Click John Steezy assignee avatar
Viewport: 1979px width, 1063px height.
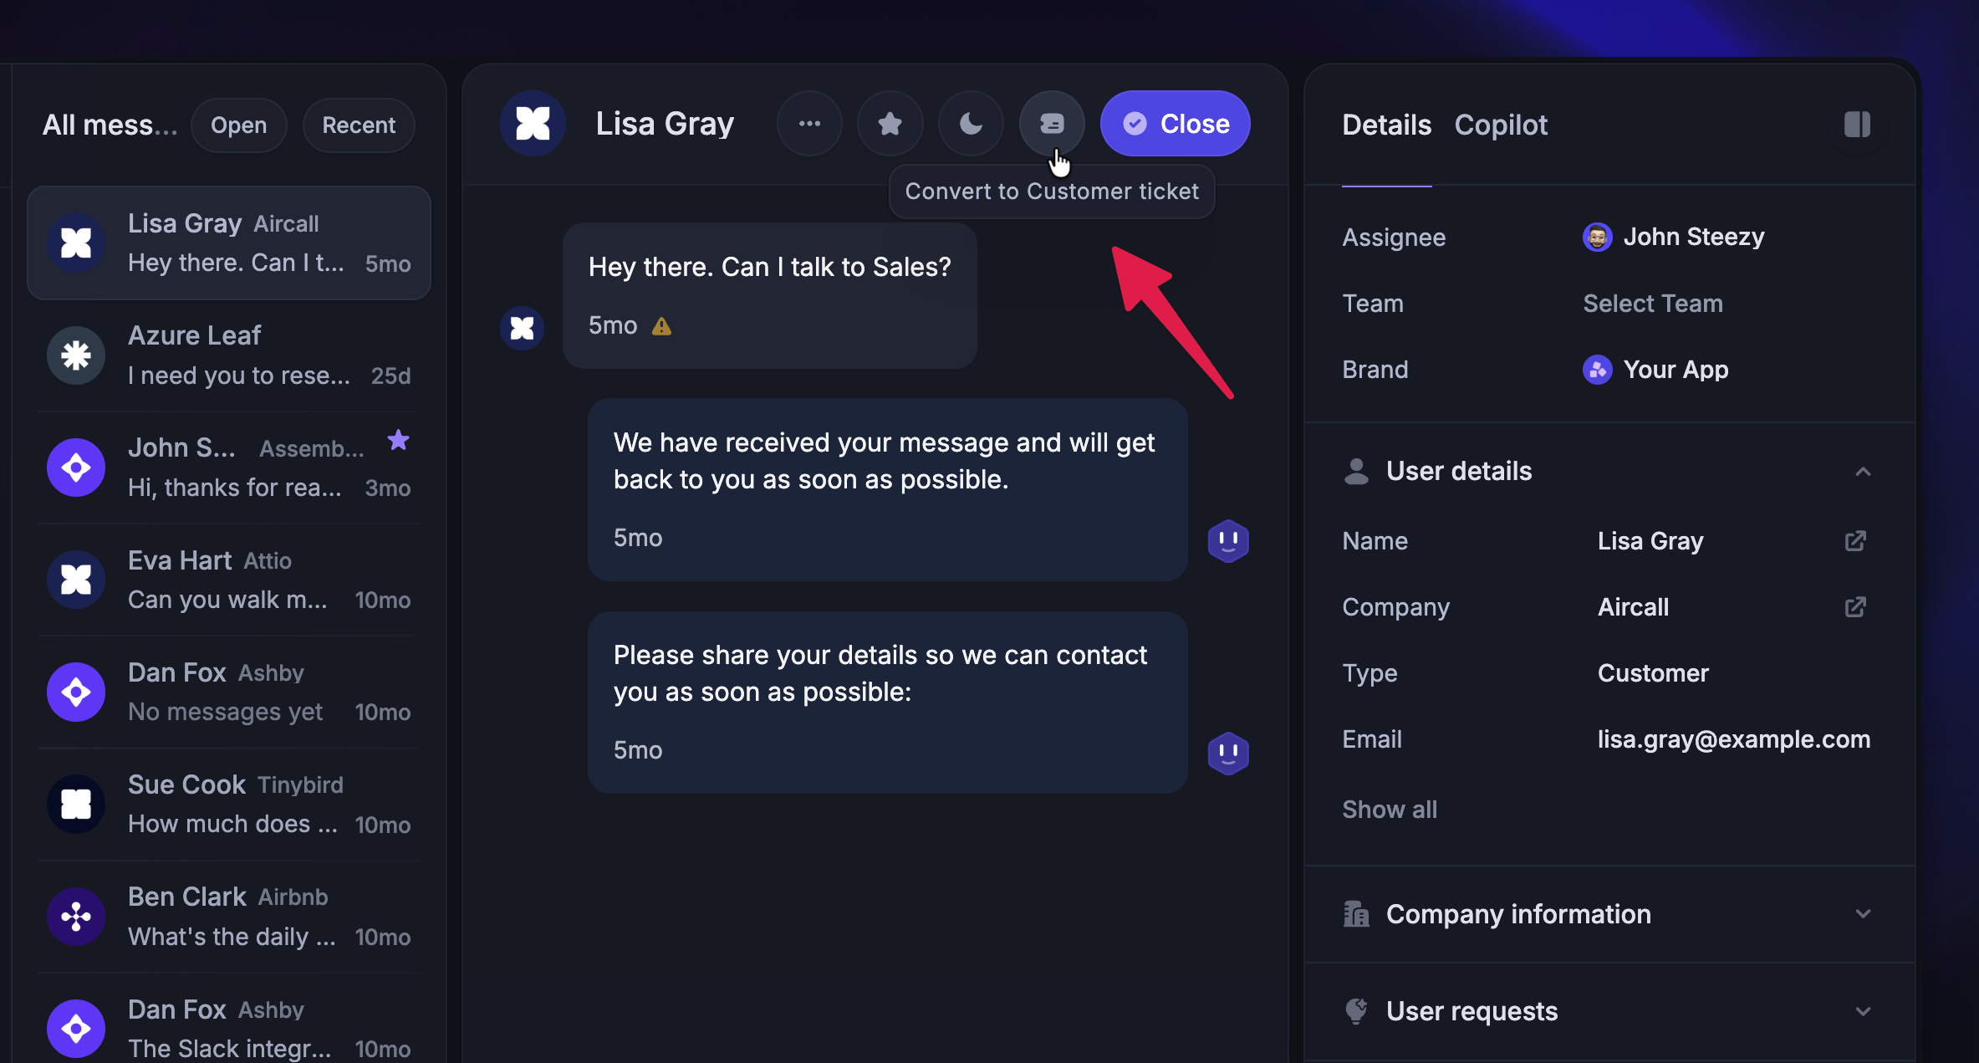click(x=1597, y=238)
